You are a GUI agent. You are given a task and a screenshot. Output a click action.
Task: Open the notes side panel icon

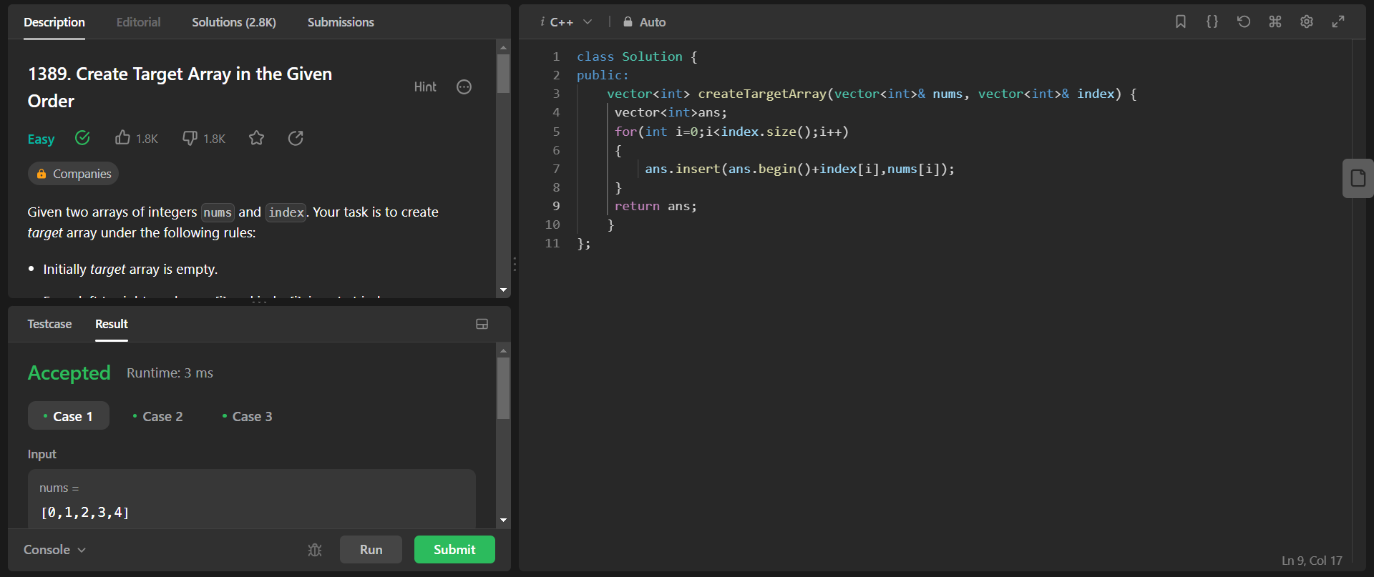pos(1358,178)
